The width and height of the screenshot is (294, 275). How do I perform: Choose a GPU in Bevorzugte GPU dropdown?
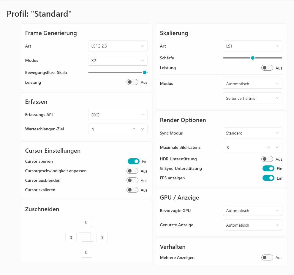[252, 211]
